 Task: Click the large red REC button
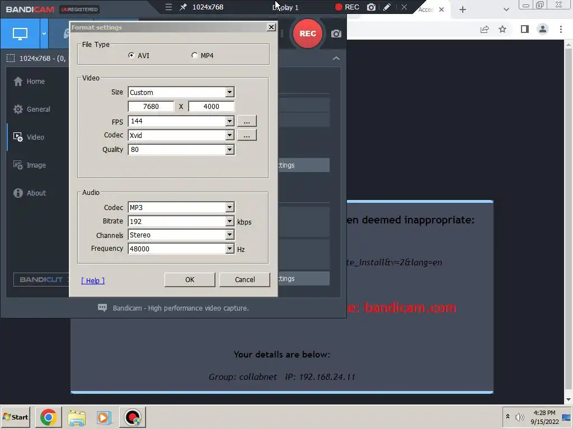coord(308,34)
